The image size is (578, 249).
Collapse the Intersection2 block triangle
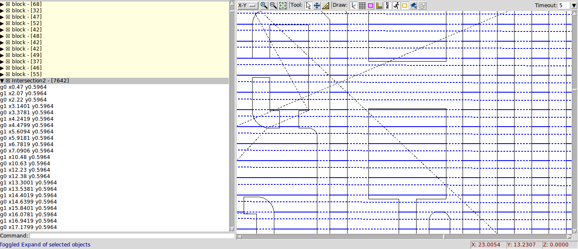[x=2, y=80]
